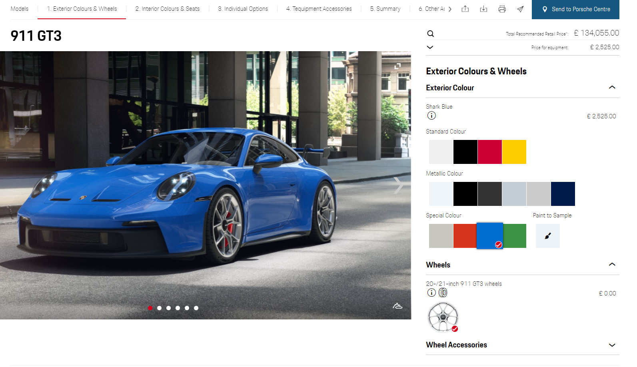This screenshot has width=637, height=367.
Task: Go to next car image arrow
Action: point(398,185)
